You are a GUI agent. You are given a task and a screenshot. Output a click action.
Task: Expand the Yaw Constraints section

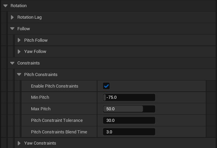point(19,143)
